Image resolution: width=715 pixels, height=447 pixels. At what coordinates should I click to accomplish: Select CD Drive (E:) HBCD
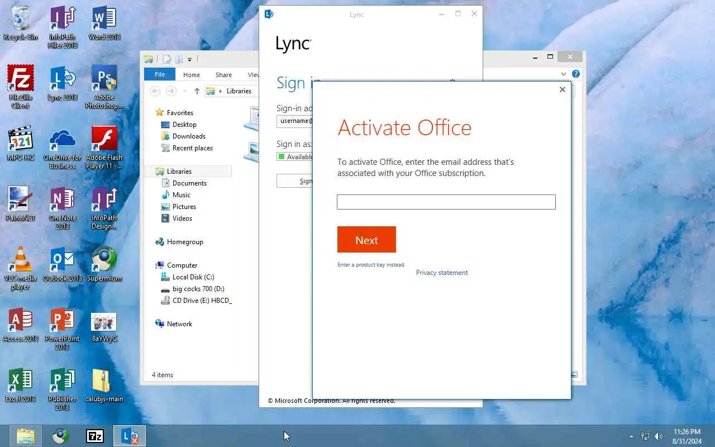(x=202, y=301)
